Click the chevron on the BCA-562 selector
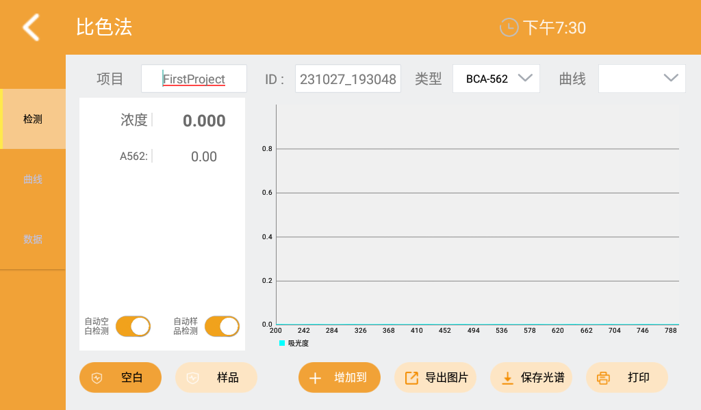The width and height of the screenshot is (701, 410). (x=526, y=78)
